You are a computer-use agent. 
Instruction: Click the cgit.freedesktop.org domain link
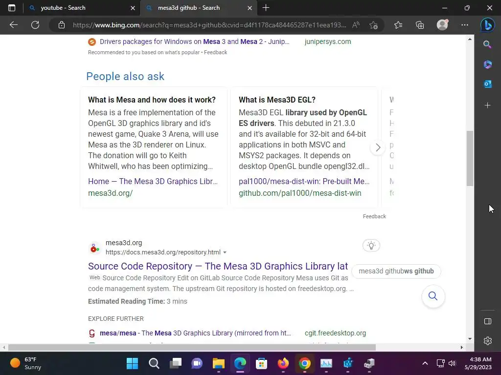[x=335, y=333]
